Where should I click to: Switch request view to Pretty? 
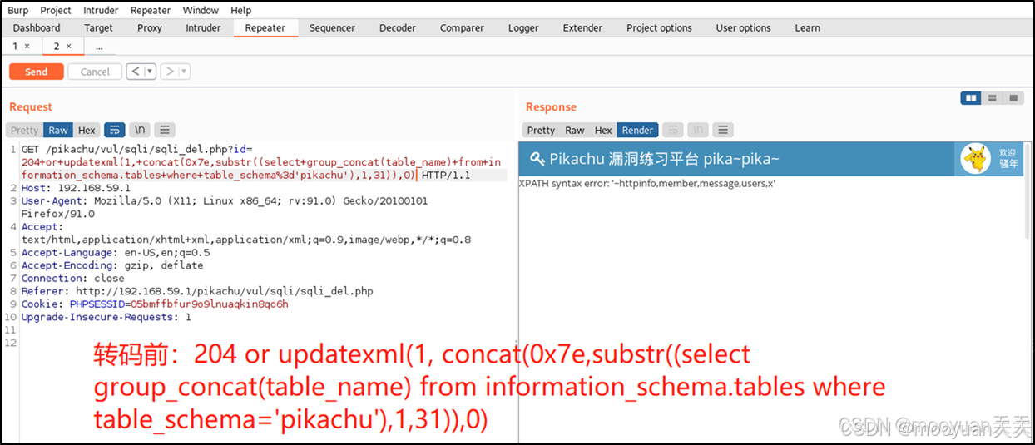point(24,130)
